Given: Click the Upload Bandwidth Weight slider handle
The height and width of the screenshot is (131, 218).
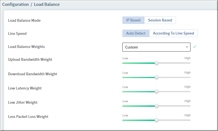Looking at the screenshot, I should 157,63.
